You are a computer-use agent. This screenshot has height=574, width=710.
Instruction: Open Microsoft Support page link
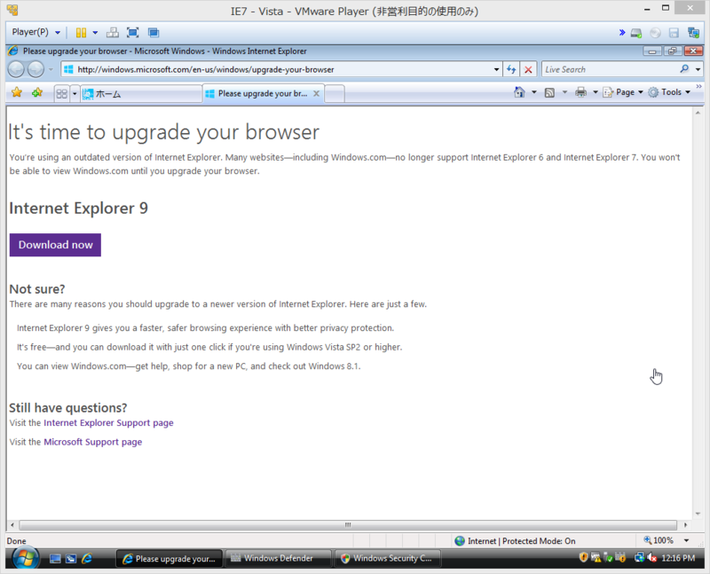pos(93,442)
